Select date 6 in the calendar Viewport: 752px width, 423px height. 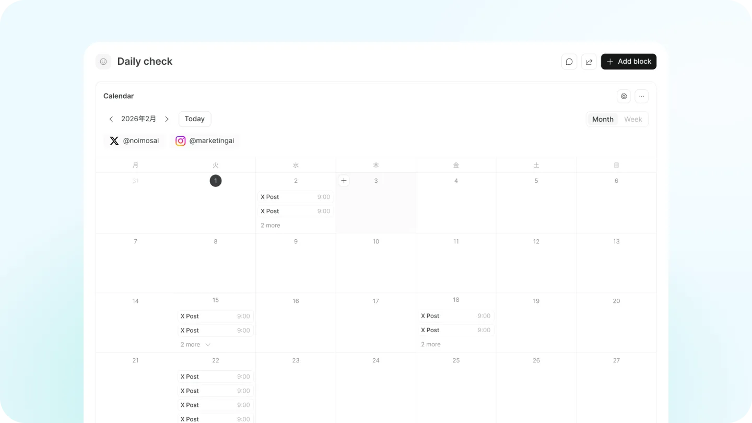616,181
